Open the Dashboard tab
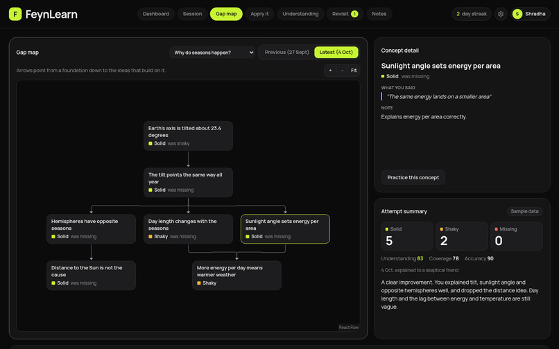The height and width of the screenshot is (349, 559). tap(156, 14)
